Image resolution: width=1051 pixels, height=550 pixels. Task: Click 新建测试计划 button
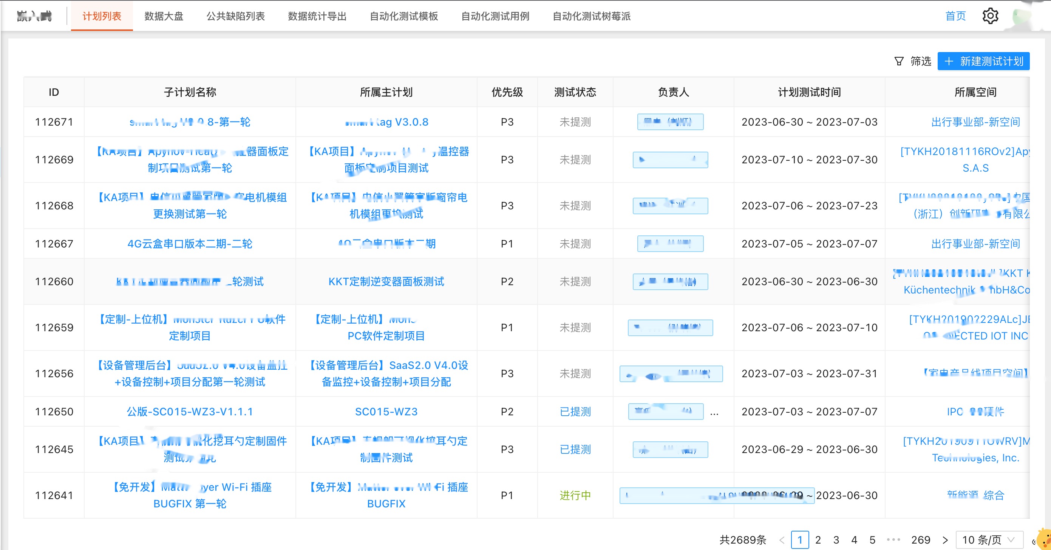tap(984, 61)
